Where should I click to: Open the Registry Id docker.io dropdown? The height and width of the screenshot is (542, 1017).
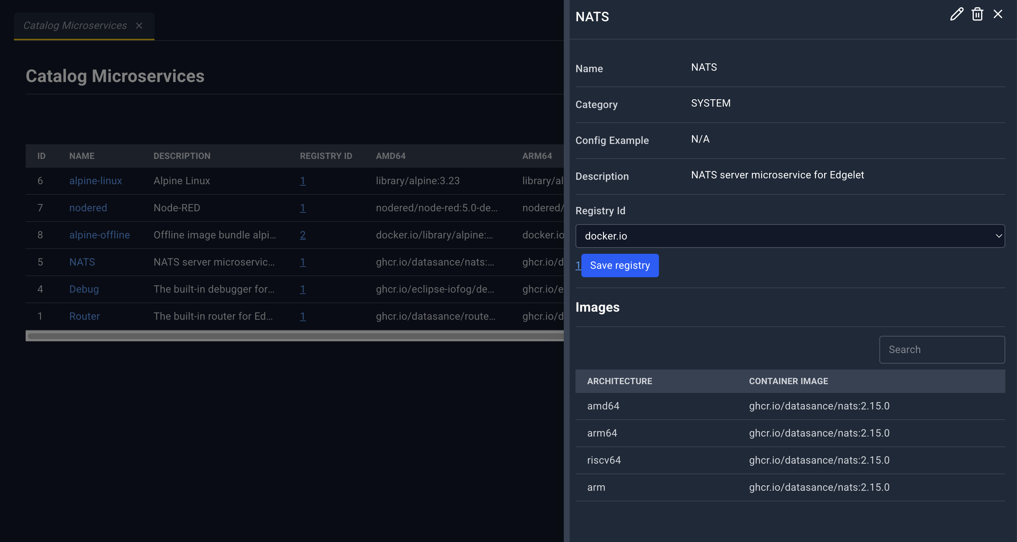(x=790, y=236)
